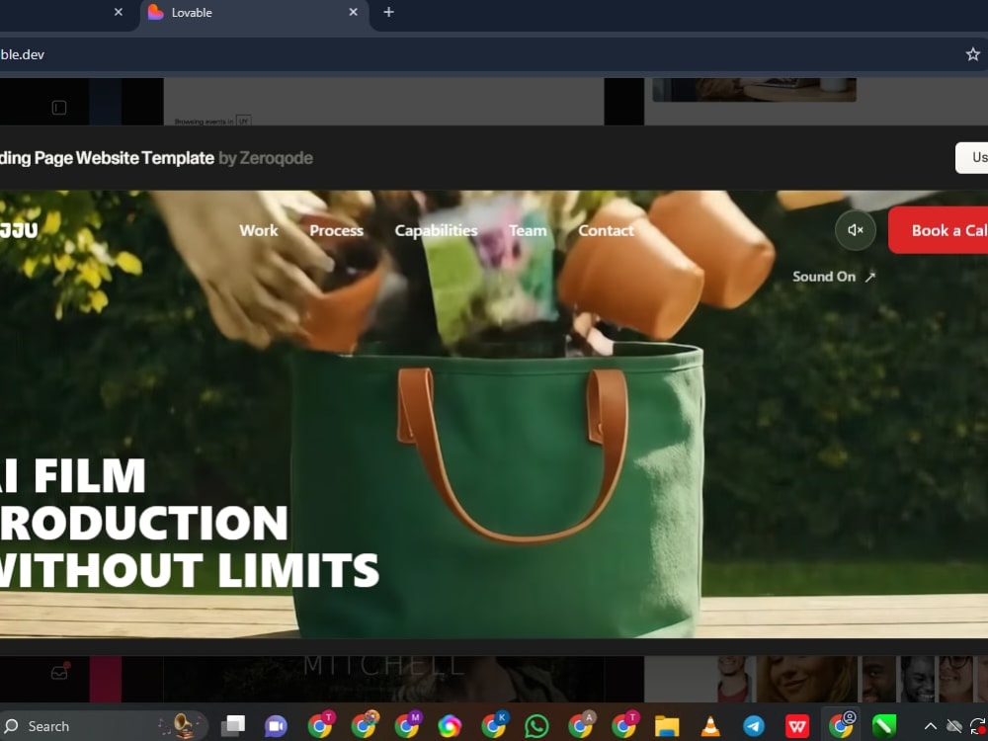The image size is (988, 741).
Task: Click the JJU logo in the navbar
Action: coord(19,230)
